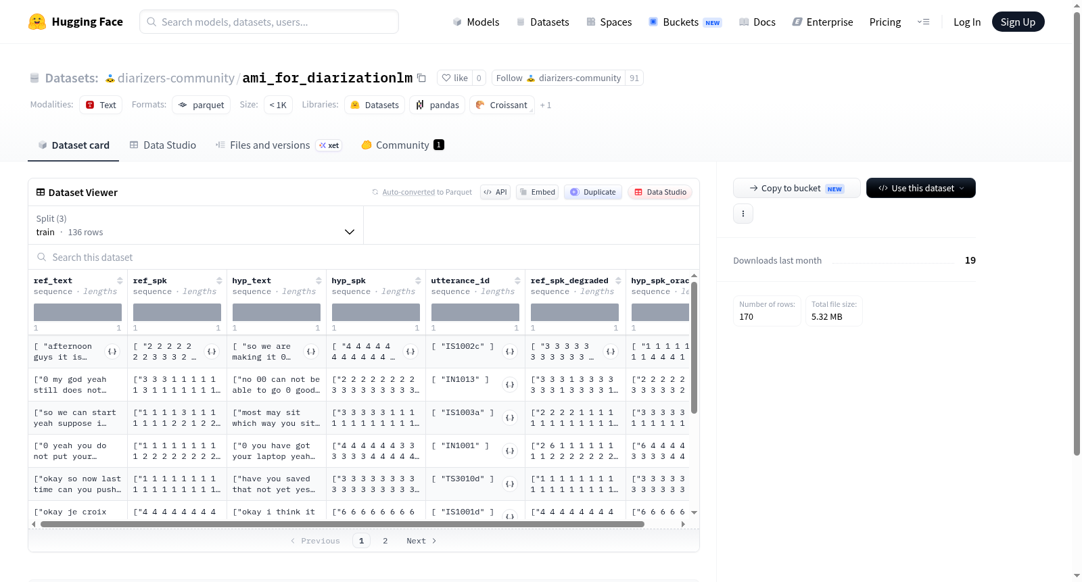1082x582 pixels.
Task: Select the Dataset card tab
Action: tap(74, 145)
